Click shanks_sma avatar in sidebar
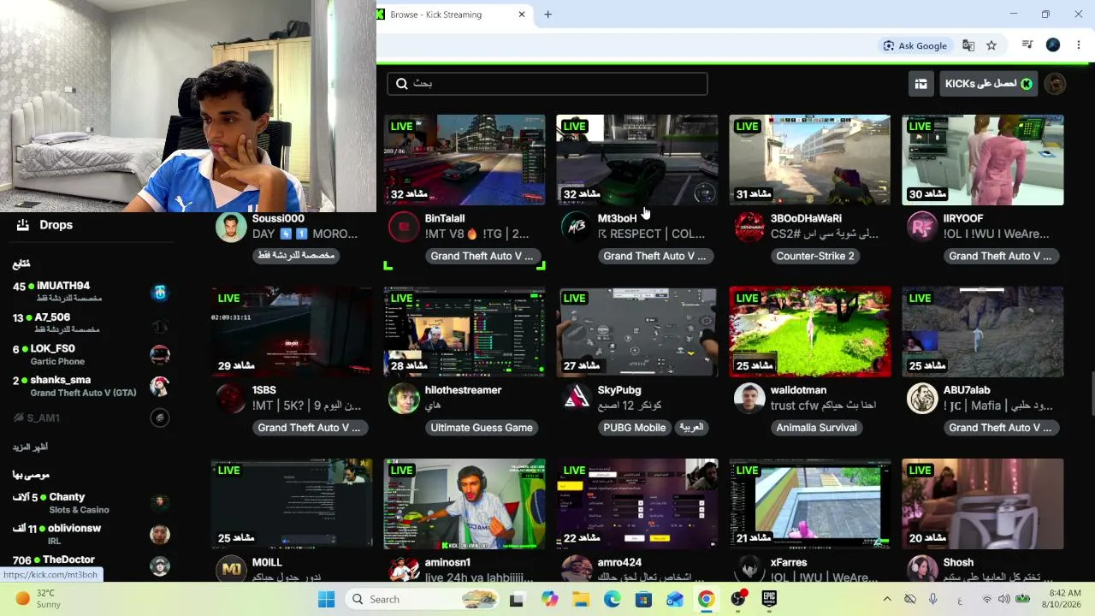Viewport: 1095px width, 616px height. point(159,386)
